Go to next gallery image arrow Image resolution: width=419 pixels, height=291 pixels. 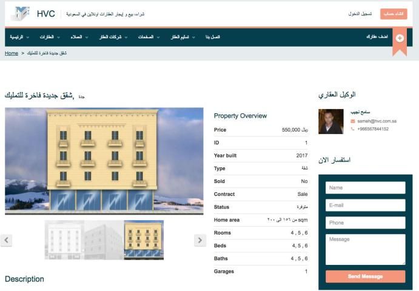[199, 240]
